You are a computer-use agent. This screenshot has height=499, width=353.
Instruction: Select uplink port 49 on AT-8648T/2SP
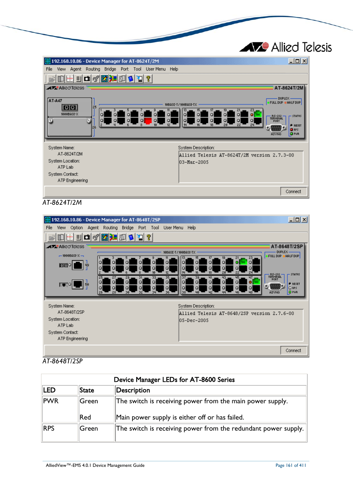(78, 265)
